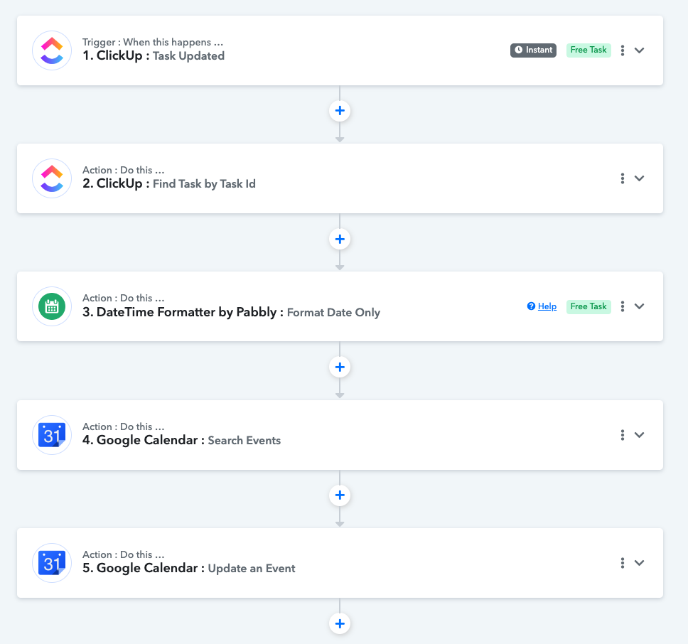Click the Google Calendar icon in step 4
The image size is (688, 644).
(x=52, y=435)
